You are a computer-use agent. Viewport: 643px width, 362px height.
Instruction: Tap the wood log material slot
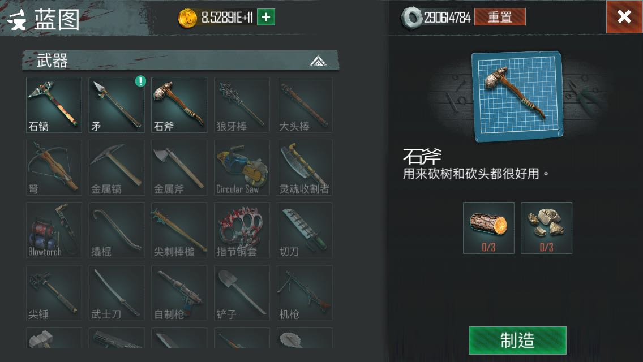(488, 229)
